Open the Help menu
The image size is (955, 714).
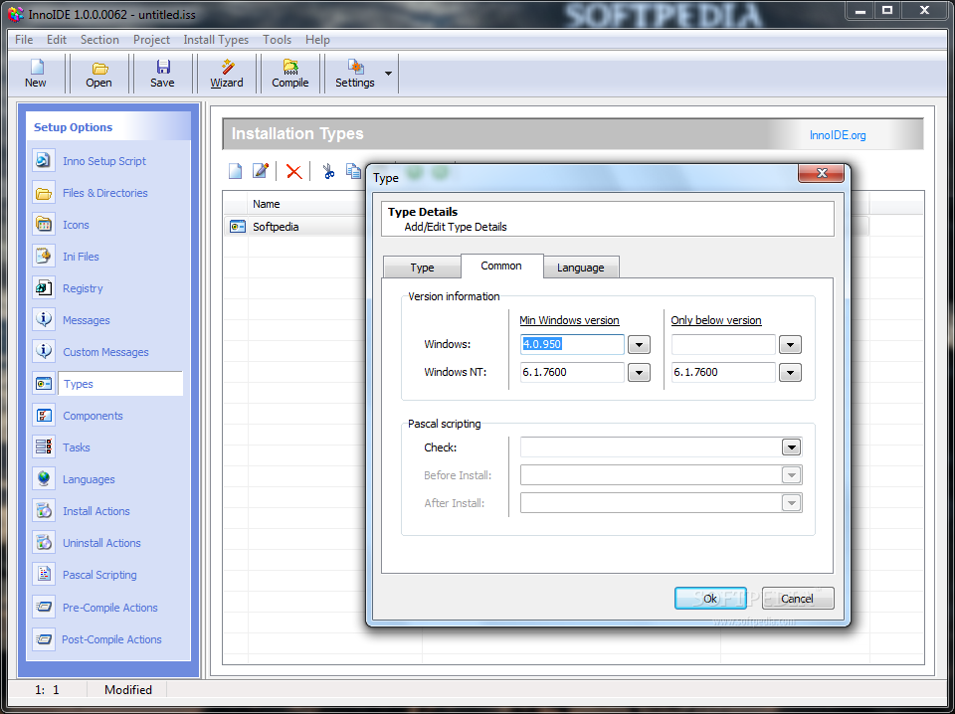(318, 40)
